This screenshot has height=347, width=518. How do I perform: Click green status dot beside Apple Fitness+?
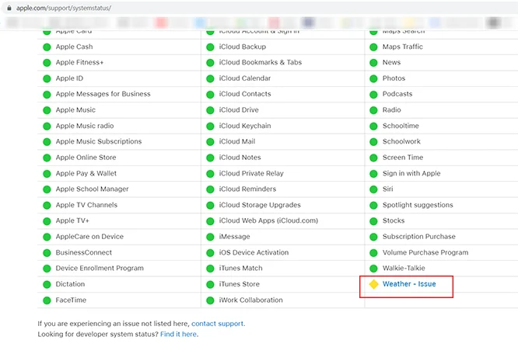pyautogui.click(x=47, y=63)
